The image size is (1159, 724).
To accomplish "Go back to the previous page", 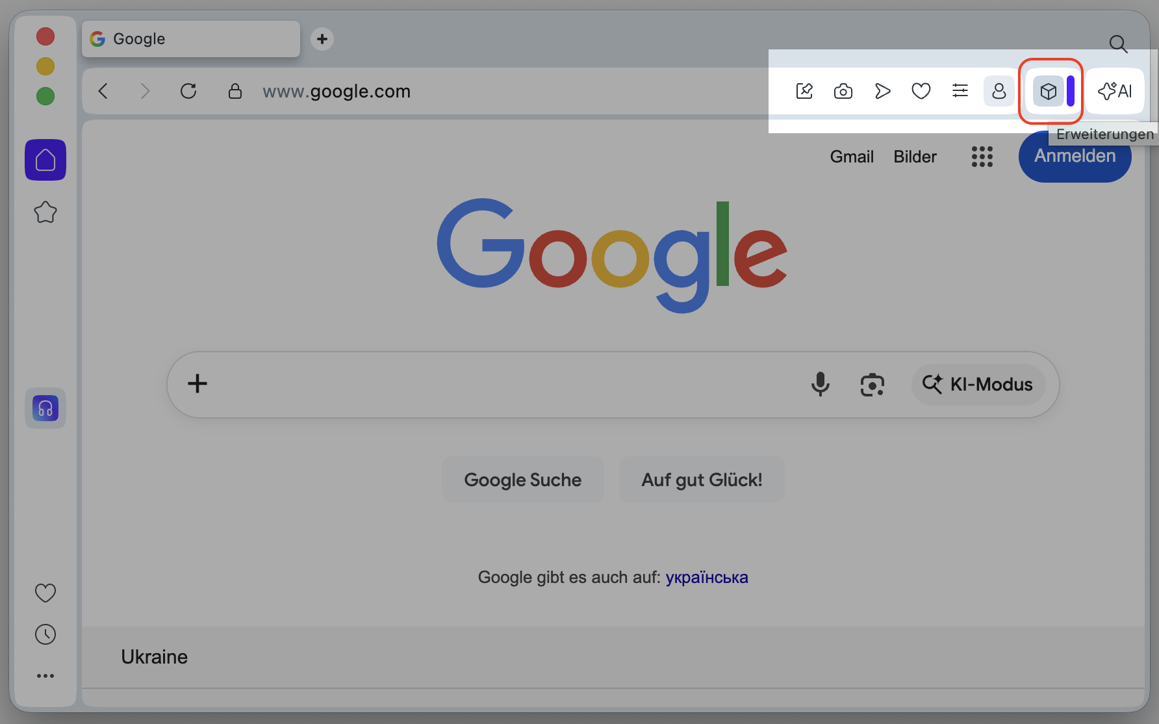I will pos(103,91).
